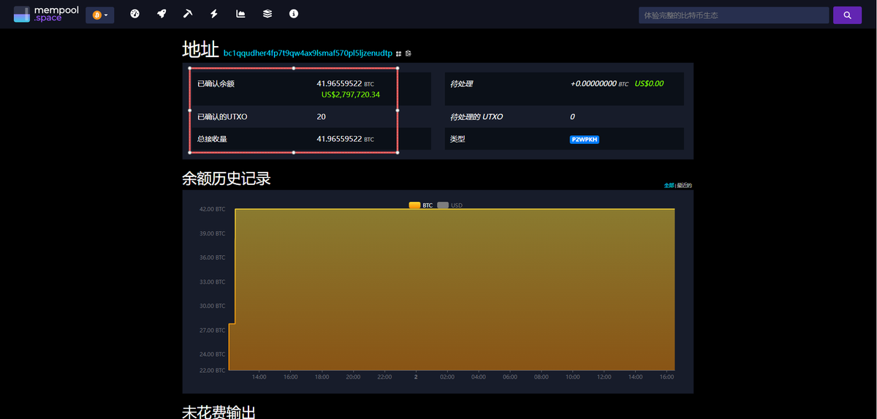Image resolution: width=877 pixels, height=419 pixels.
Task: Open the mining pickaxe icon
Action: (x=188, y=14)
